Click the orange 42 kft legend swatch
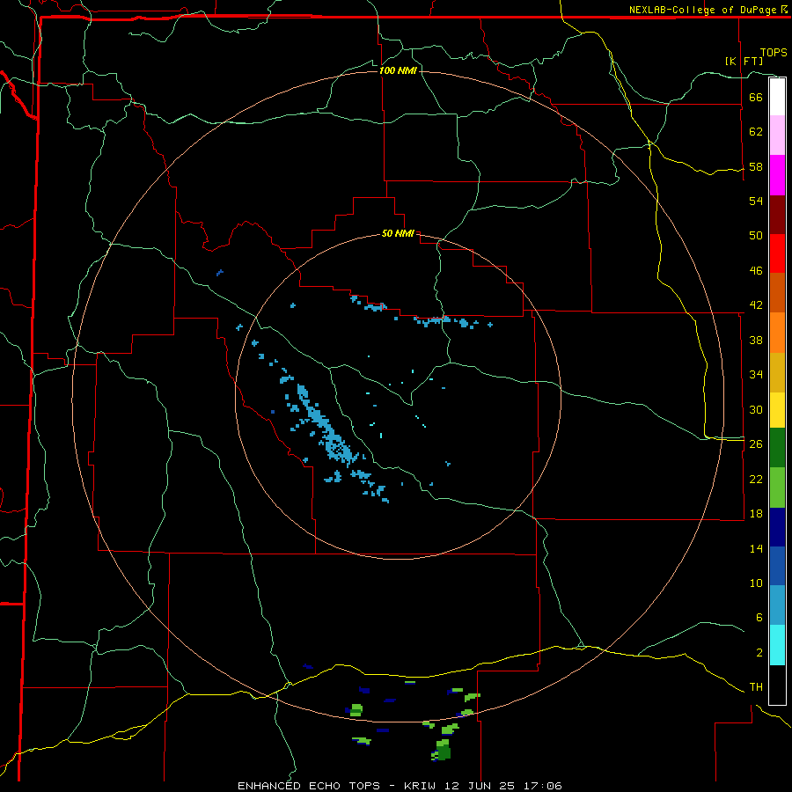This screenshot has height=792, width=792. pos(777,333)
